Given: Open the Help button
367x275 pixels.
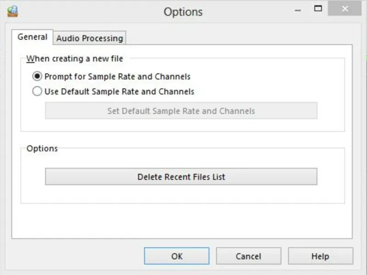Looking at the screenshot, I should click(x=320, y=256).
